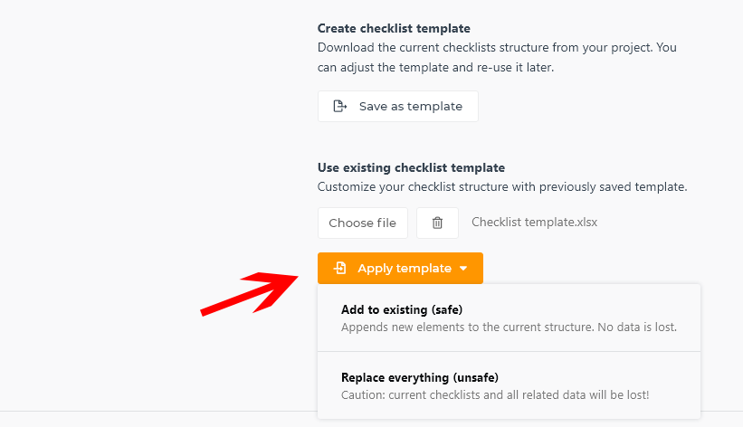The image size is (743, 427).
Task: Open the Choose file picker
Action: (363, 223)
